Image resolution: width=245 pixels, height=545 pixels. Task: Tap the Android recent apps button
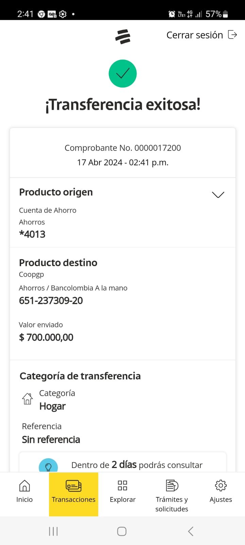[53, 531]
